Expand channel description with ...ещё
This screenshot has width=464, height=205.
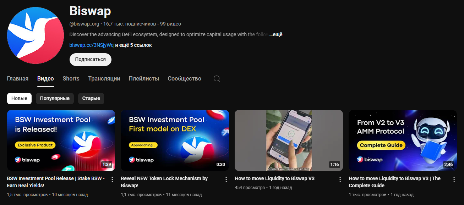(x=276, y=35)
